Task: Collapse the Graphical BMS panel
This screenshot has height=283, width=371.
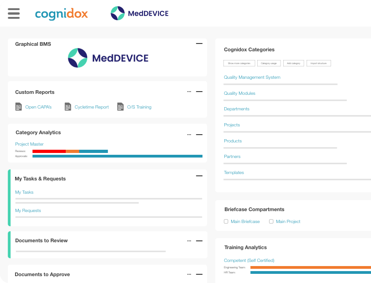Action: 199,44
